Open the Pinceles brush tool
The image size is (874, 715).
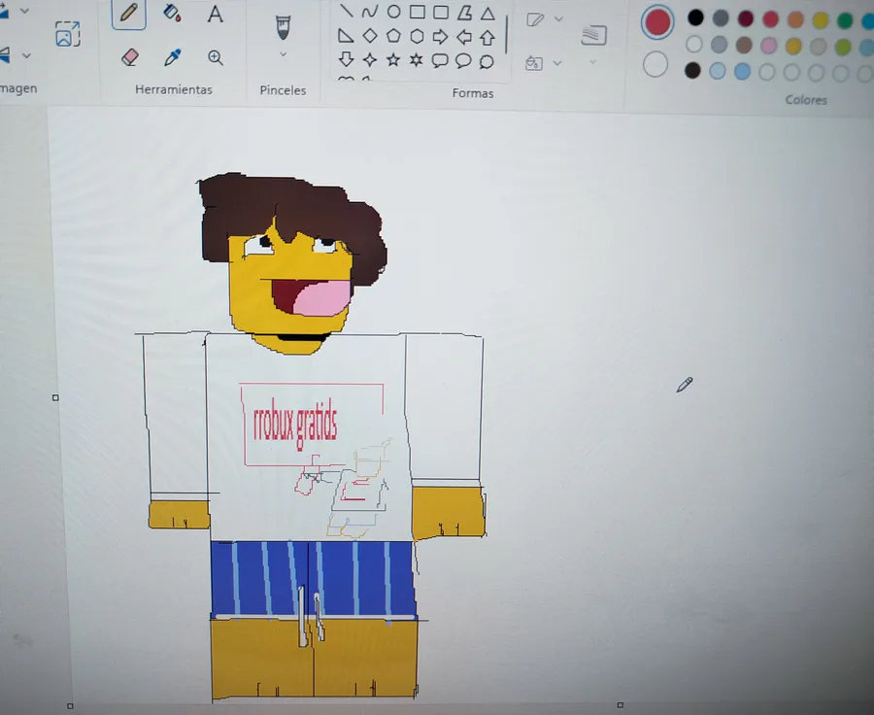point(284,27)
